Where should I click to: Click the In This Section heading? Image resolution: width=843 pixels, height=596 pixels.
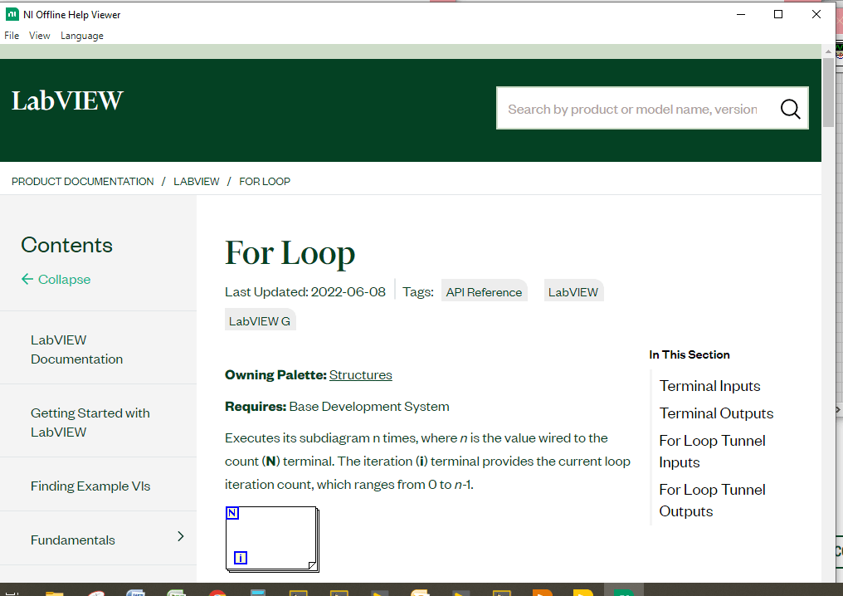point(690,354)
